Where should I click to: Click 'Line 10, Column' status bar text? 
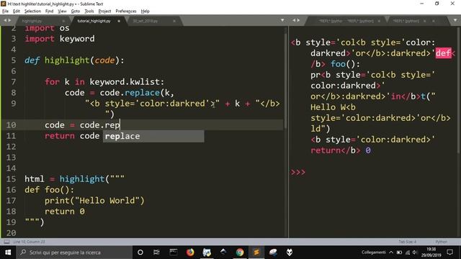click(29, 242)
